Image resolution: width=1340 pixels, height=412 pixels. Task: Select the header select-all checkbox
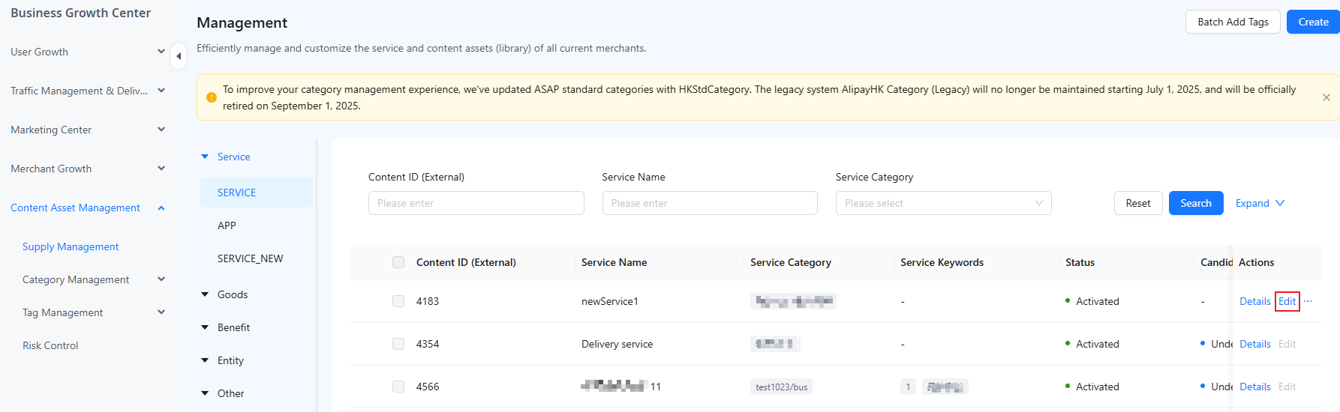tap(398, 262)
